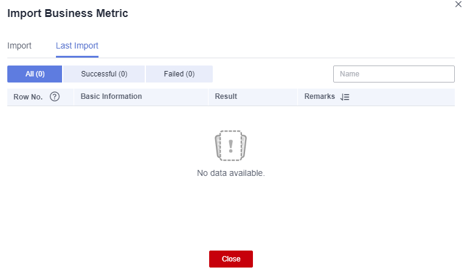Click the Result column header
This screenshot has height=273, width=470.
tap(226, 96)
